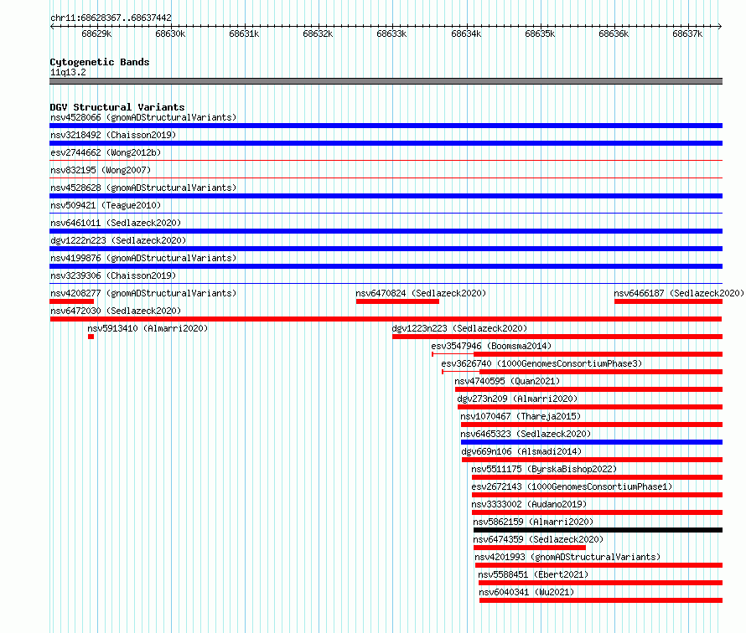Select the short red bar under nsv4208277
This screenshot has width=746, height=633.
[x=72, y=301]
